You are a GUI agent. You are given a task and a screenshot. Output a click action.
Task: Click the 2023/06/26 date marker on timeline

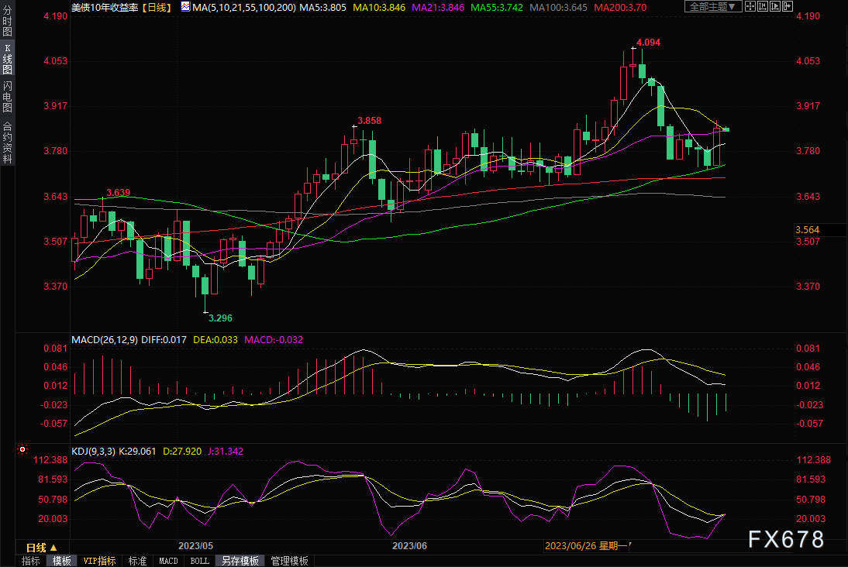pos(588,546)
